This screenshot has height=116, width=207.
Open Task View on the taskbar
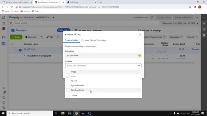tap(56, 113)
